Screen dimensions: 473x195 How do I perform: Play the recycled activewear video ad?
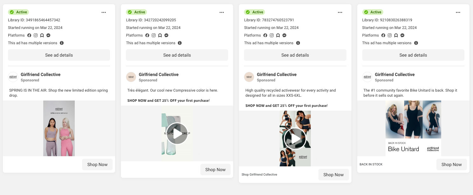coord(295,139)
